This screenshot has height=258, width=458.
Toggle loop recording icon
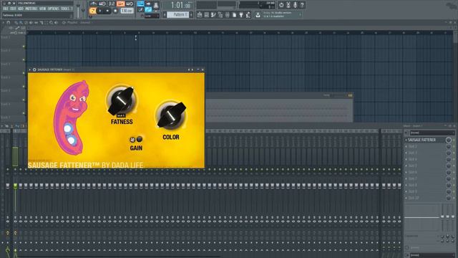click(130, 4)
